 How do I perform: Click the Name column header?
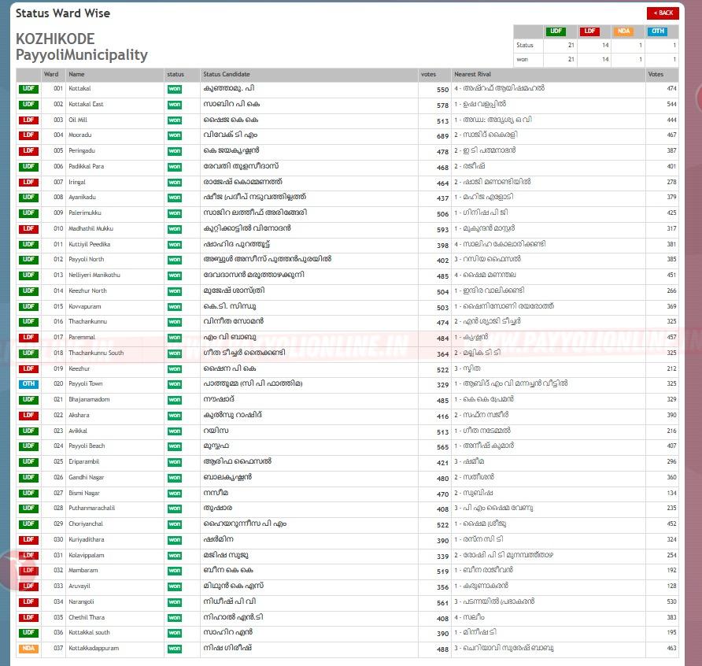(76, 75)
